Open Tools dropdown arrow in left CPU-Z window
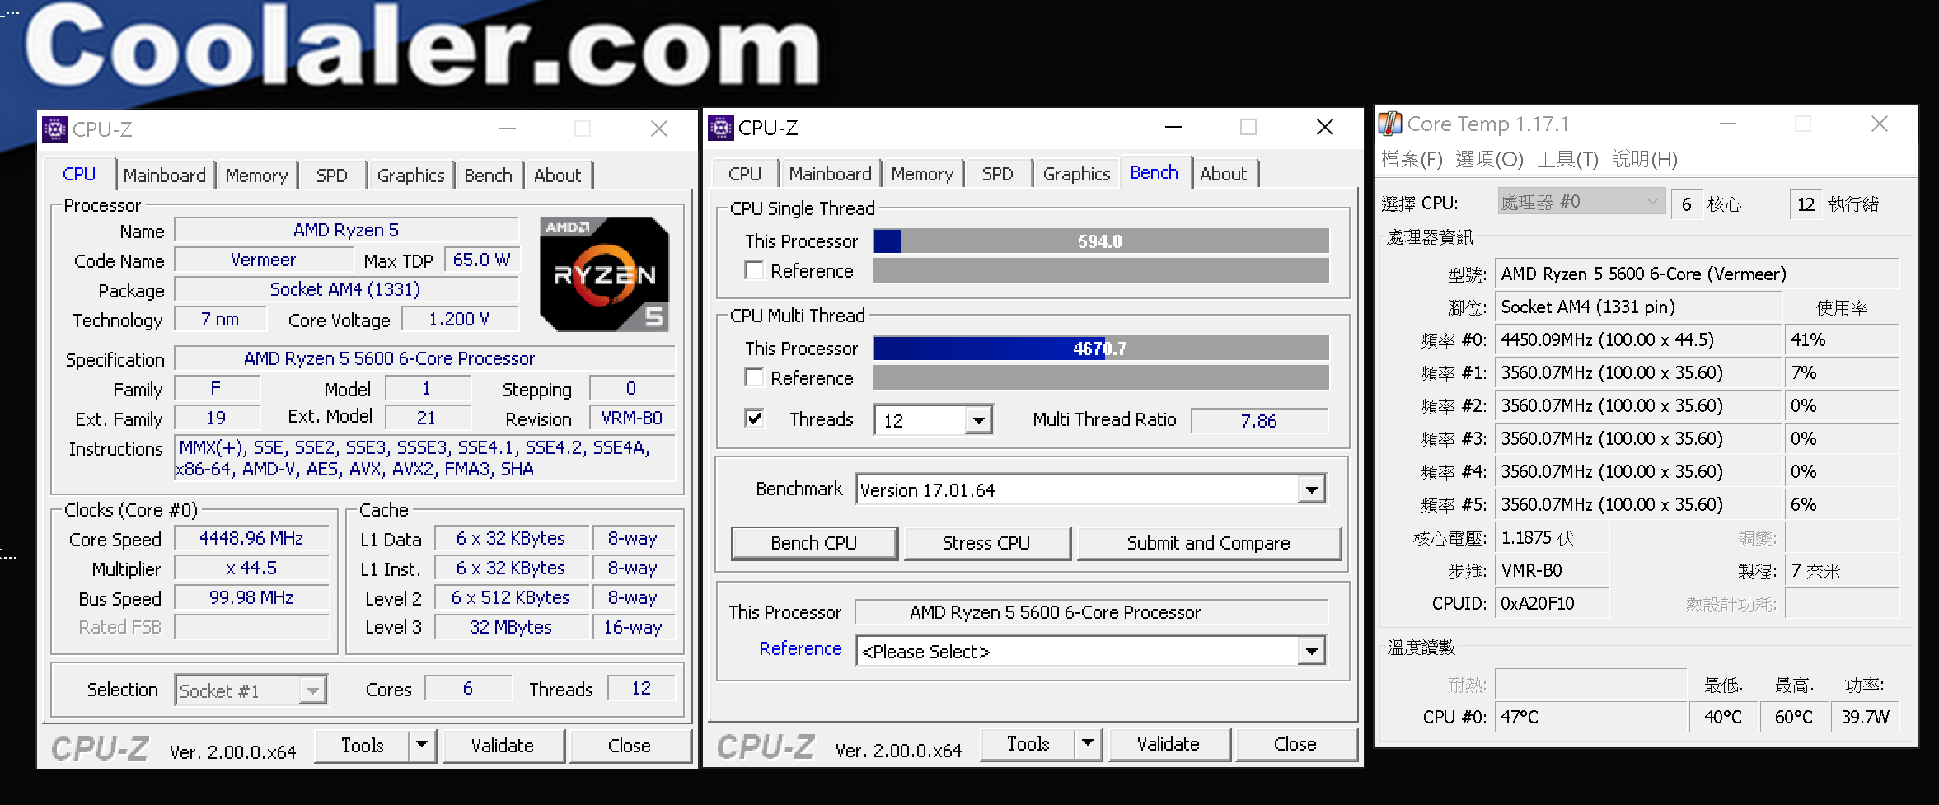 422,745
